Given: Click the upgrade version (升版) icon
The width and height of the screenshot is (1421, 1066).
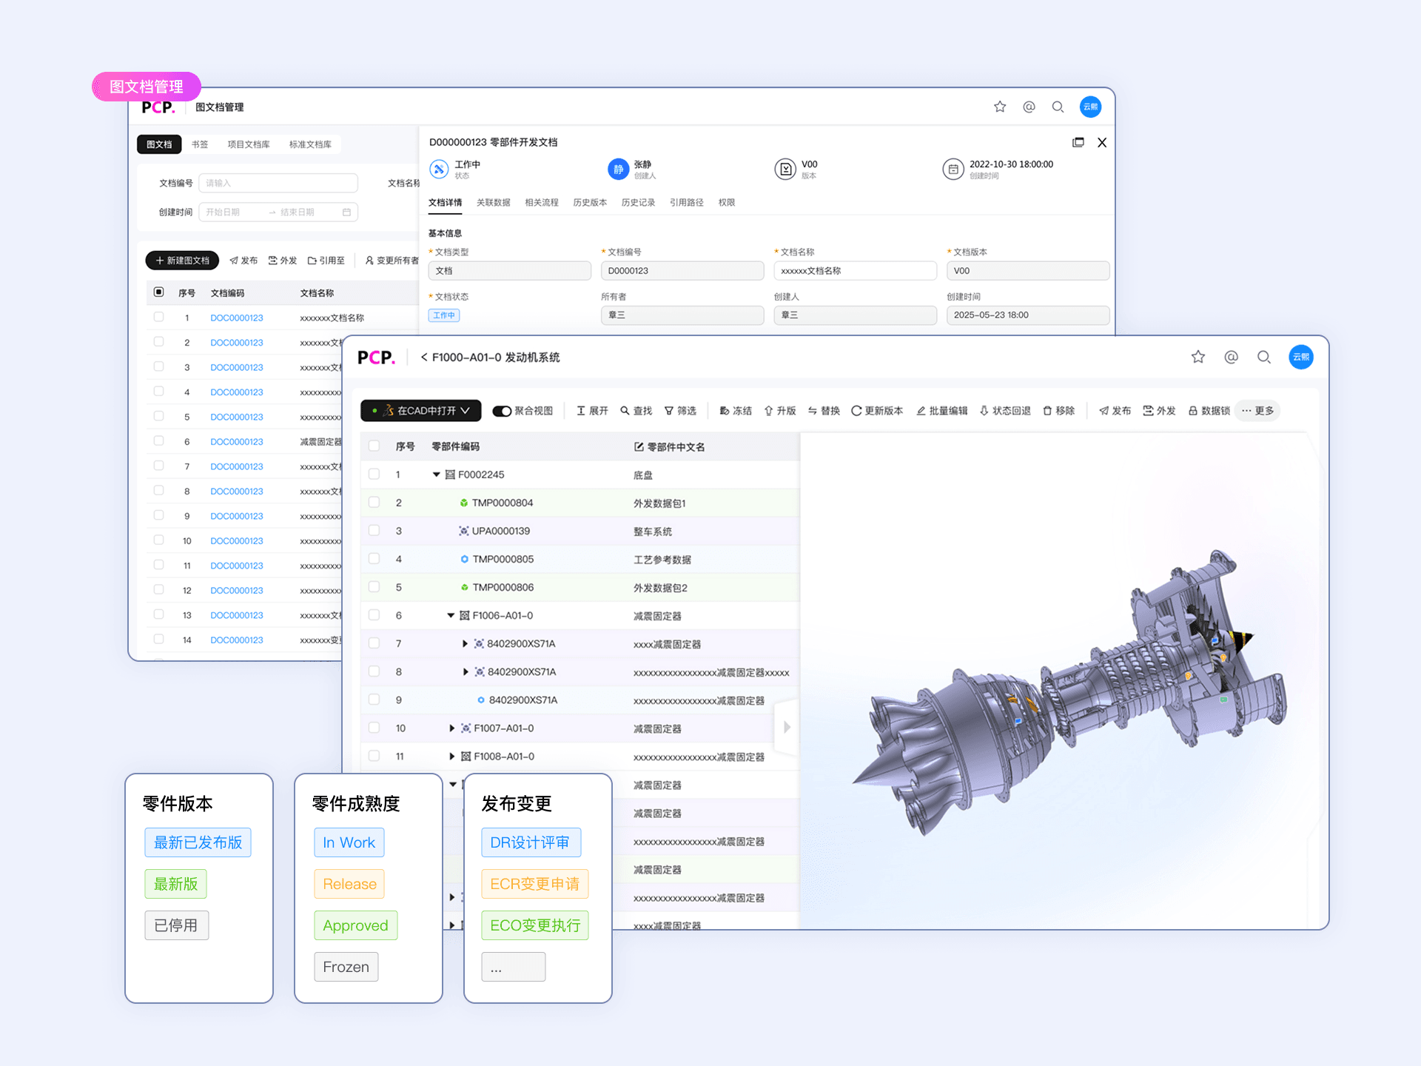Looking at the screenshot, I should pos(769,411).
